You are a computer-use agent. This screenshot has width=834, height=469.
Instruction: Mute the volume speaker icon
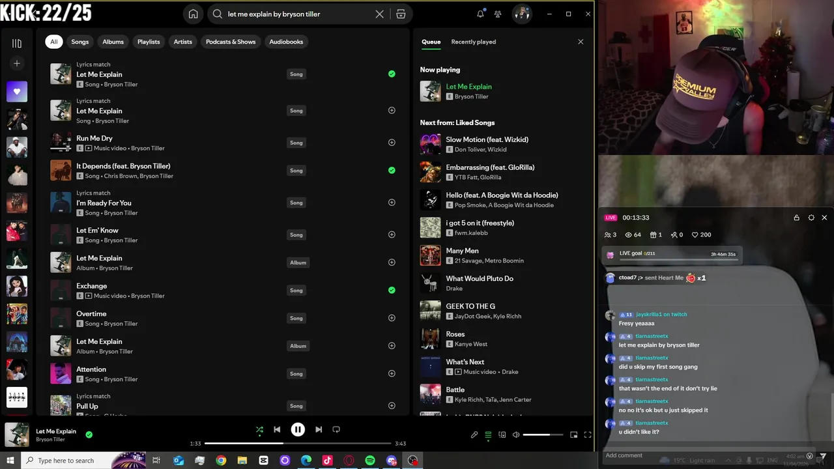point(516,434)
